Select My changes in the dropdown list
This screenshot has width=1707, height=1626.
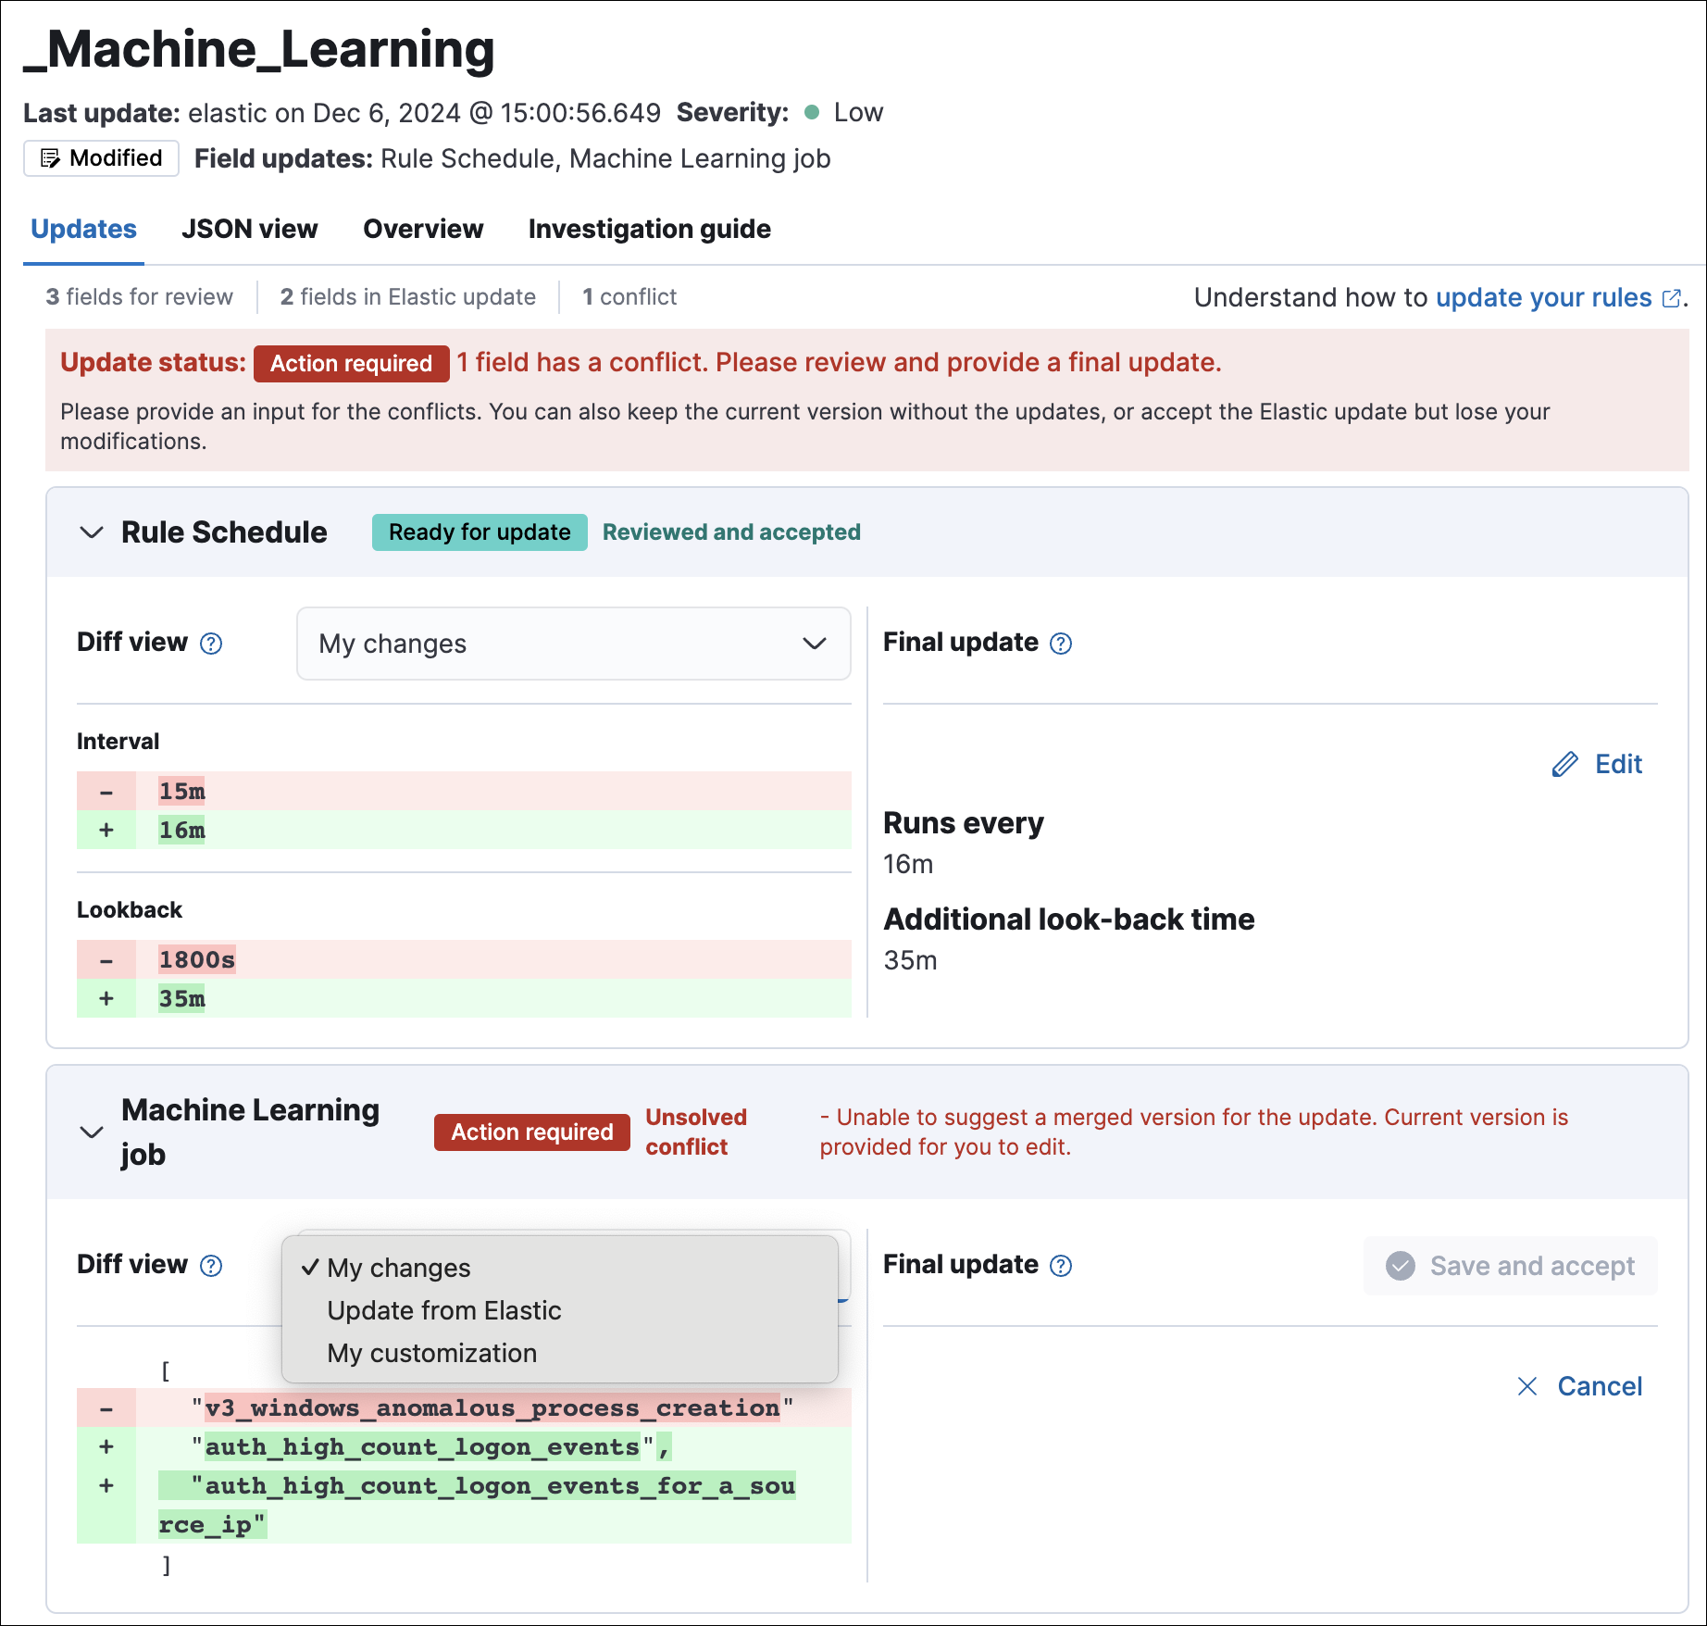coord(559,1268)
